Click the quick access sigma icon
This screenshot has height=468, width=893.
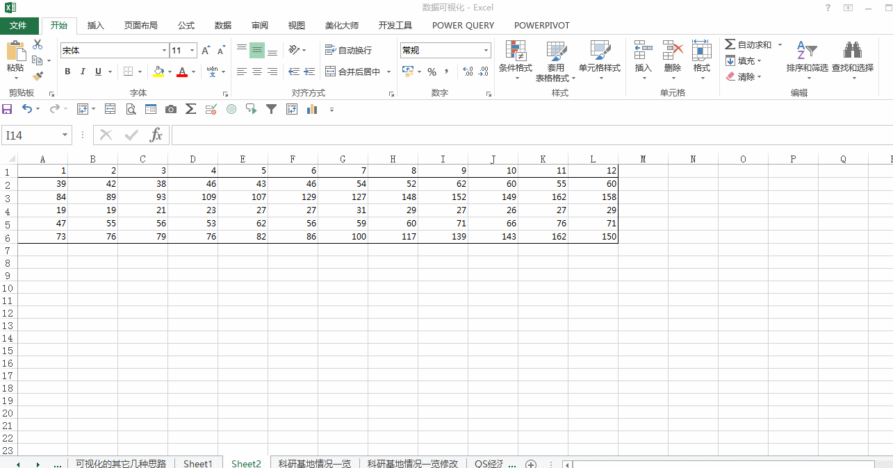point(191,109)
